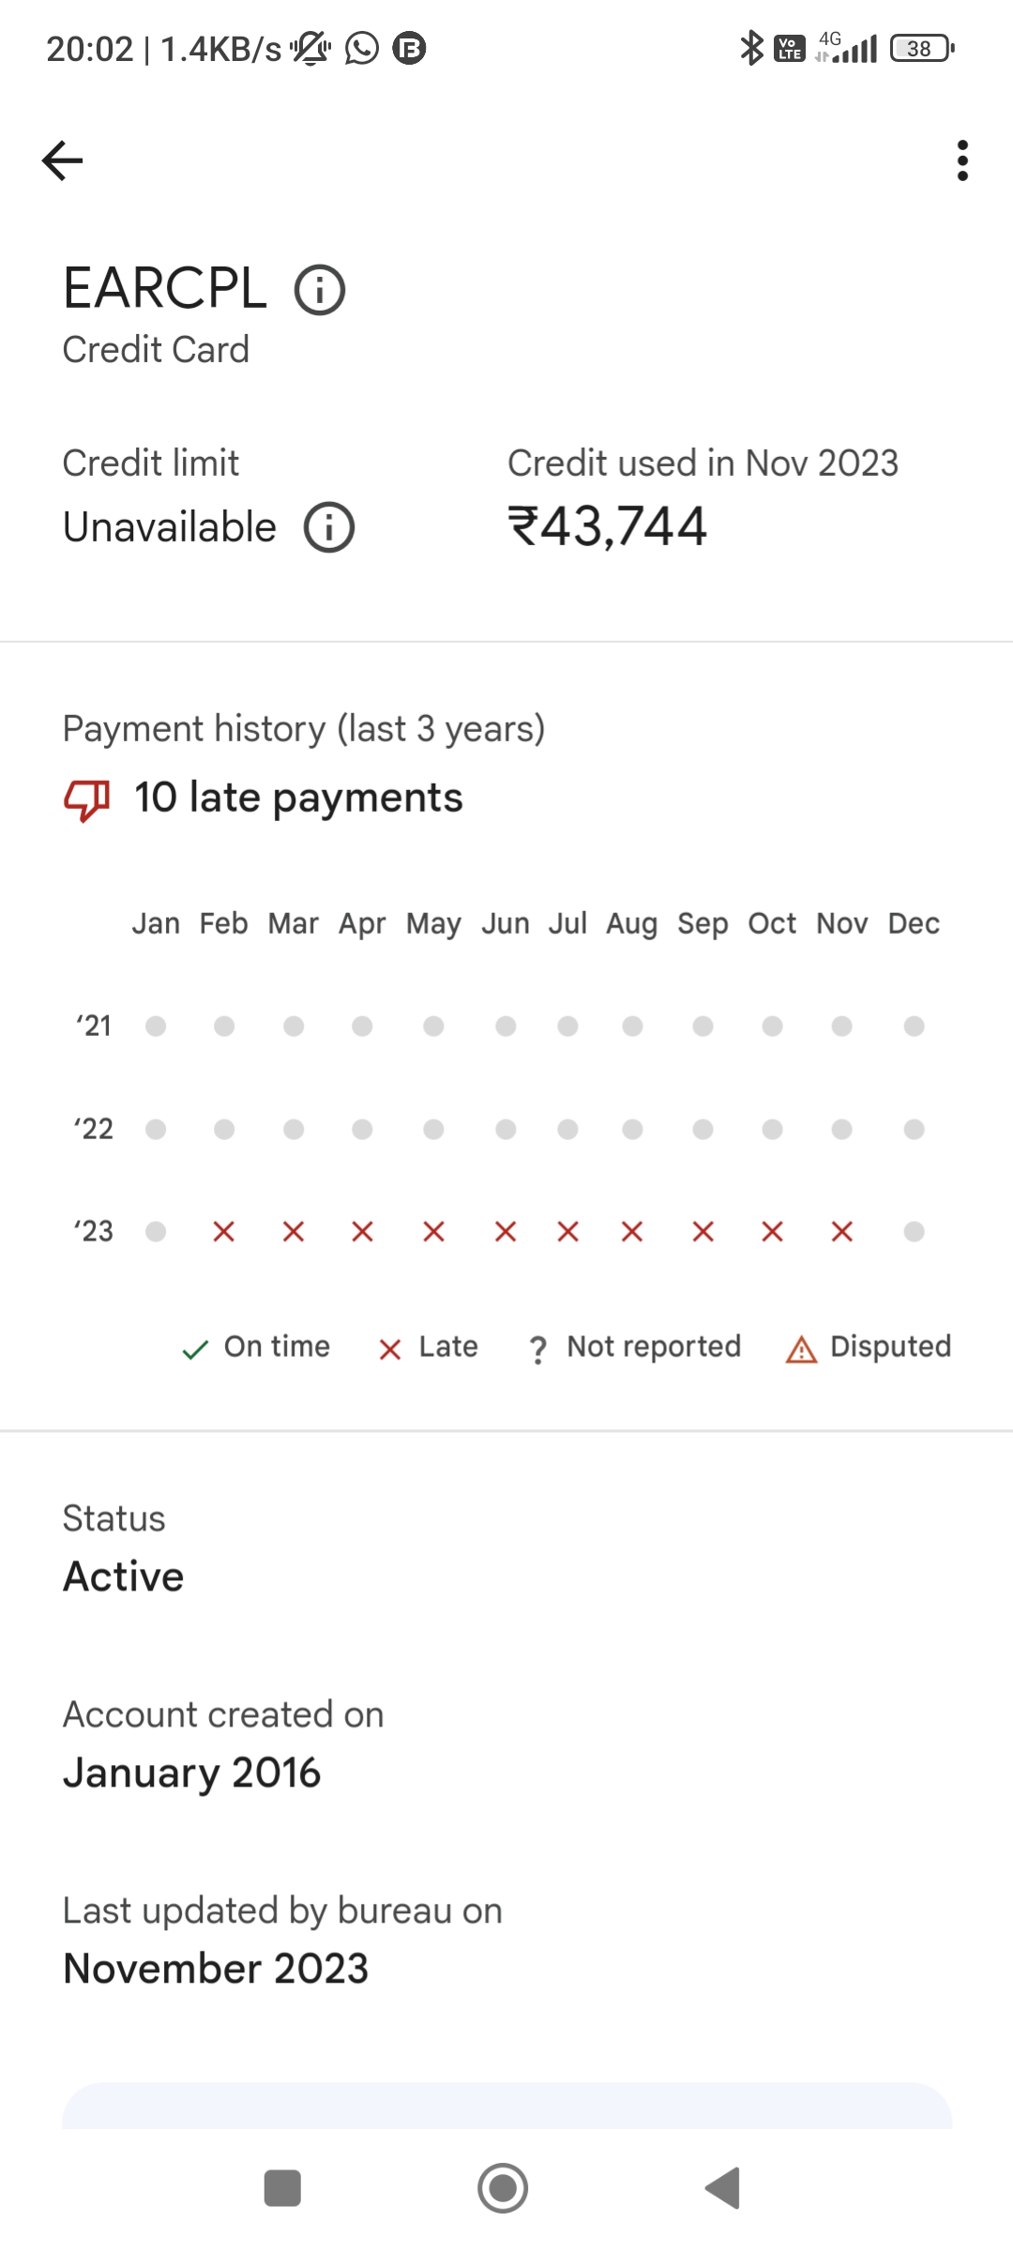The height and width of the screenshot is (2252, 1013).
Task: Tap info icon beside EARCPL
Action: 320,290
